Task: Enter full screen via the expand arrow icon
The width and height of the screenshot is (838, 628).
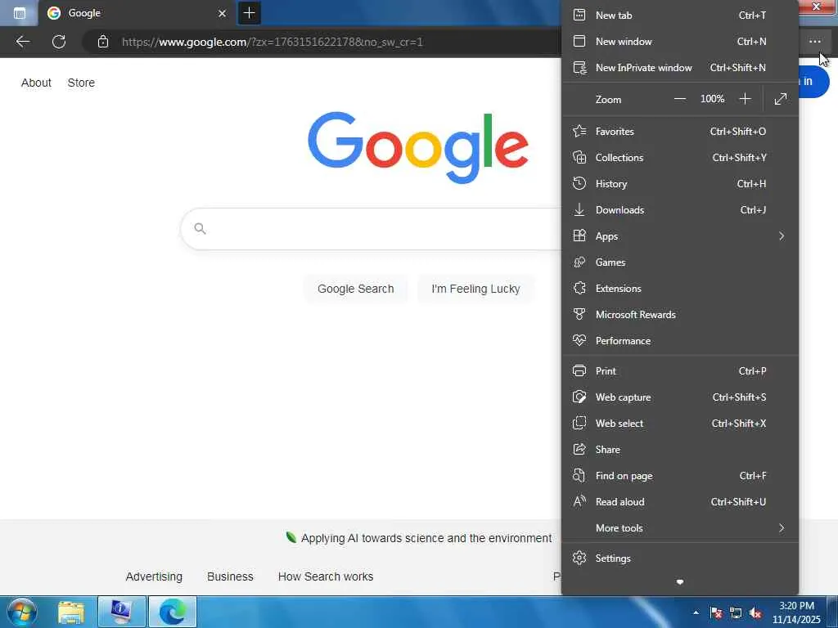Action: [781, 99]
